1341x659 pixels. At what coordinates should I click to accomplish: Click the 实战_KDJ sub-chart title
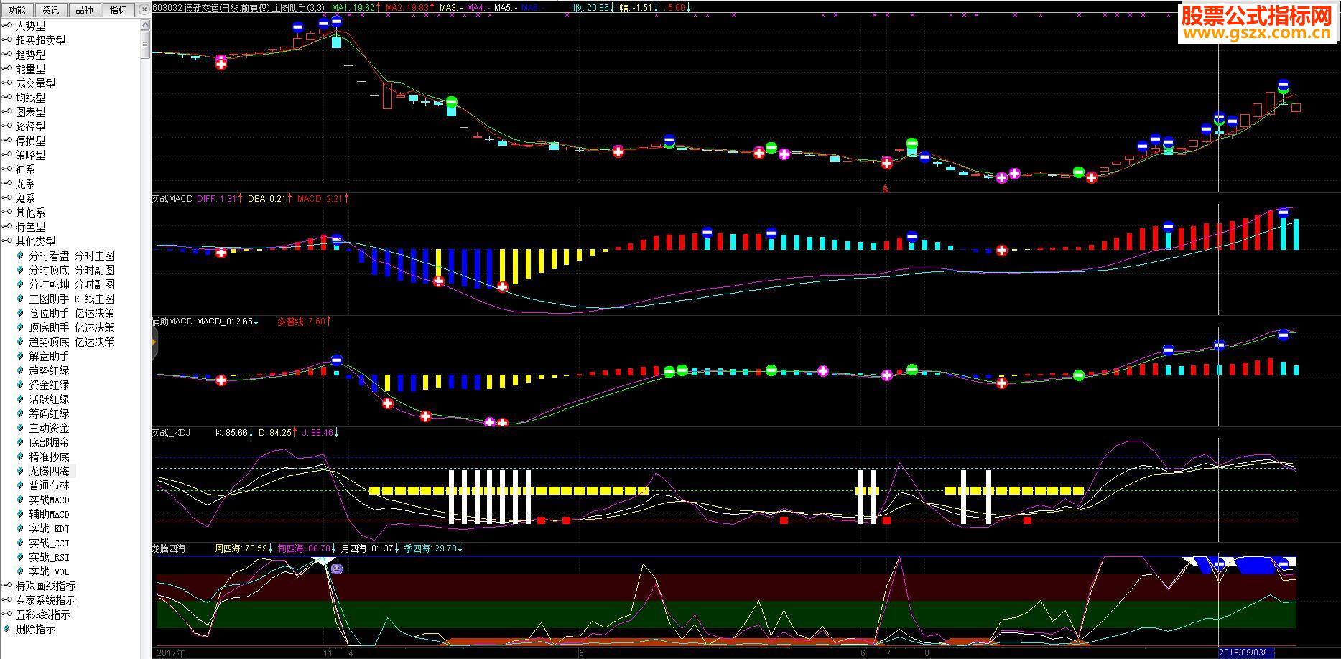pyautogui.click(x=171, y=433)
